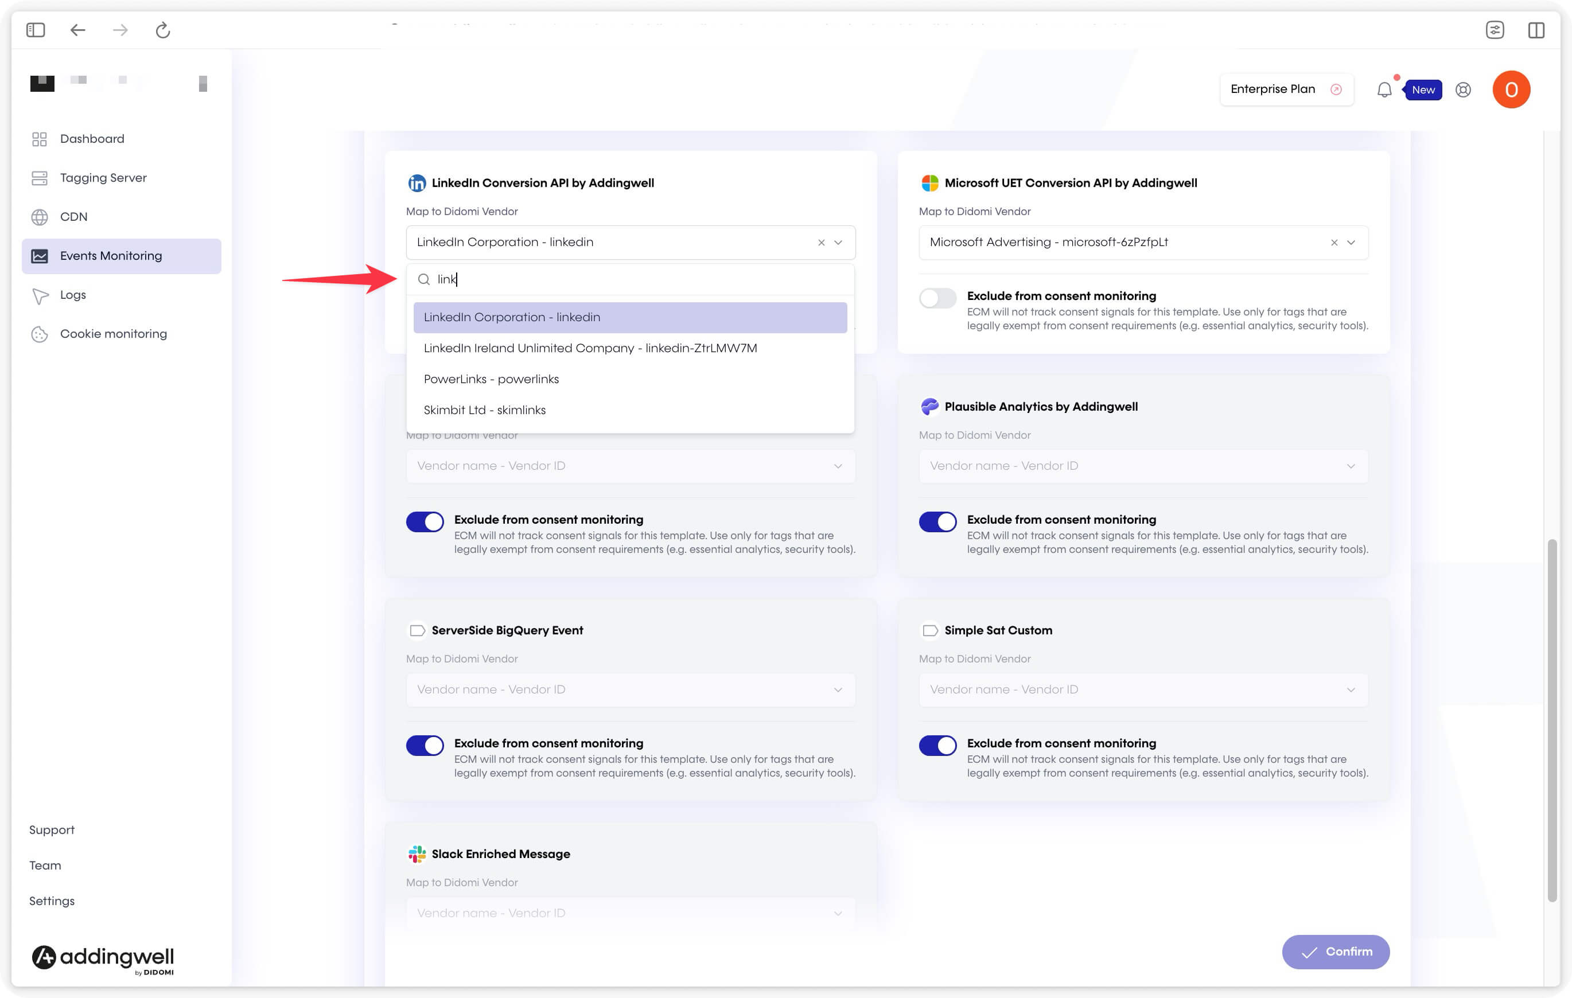Viewport: 1572px width, 998px height.
Task: Click the page vertical scrollbar
Action: 1552,720
